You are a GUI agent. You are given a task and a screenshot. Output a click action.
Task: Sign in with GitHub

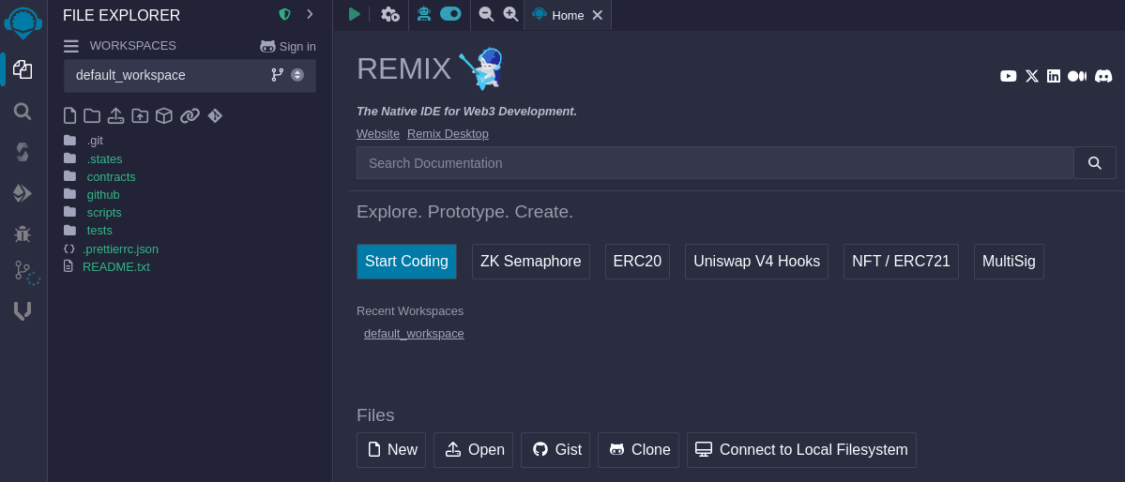click(288, 47)
